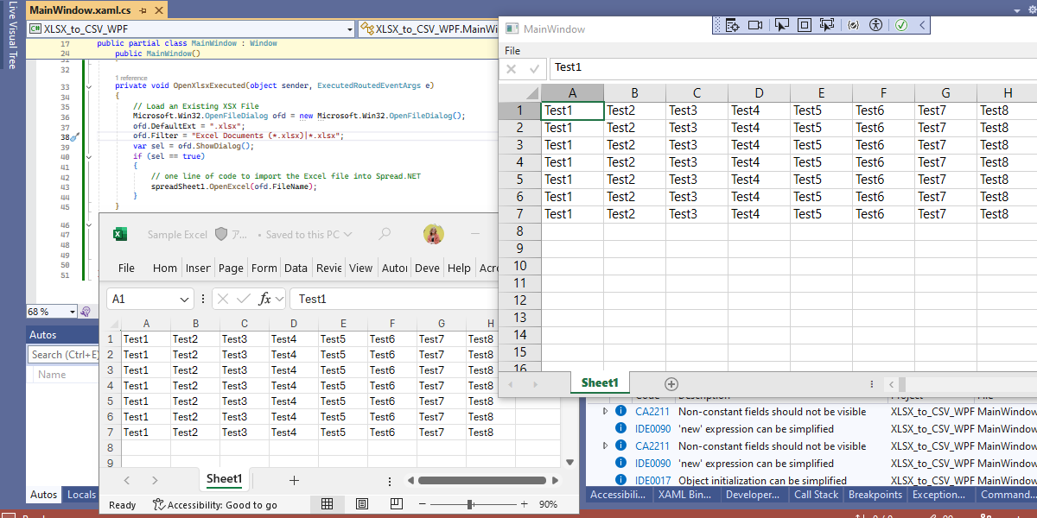Screen dimensions: 1037x518
Task: Open Excel View ribbon tab
Action: (361, 268)
